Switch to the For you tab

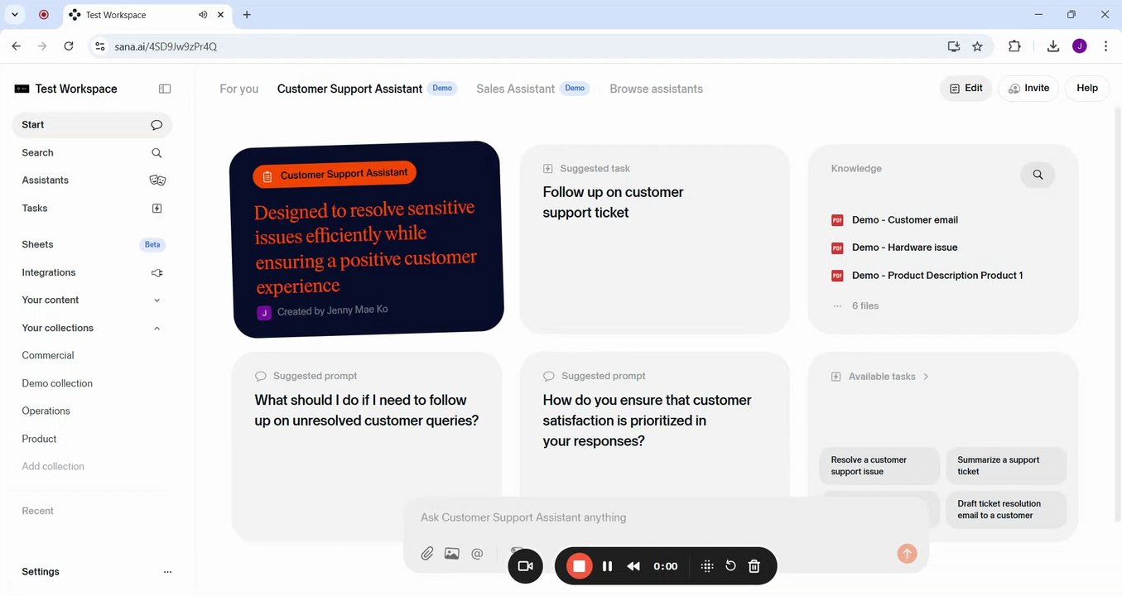pyautogui.click(x=238, y=89)
